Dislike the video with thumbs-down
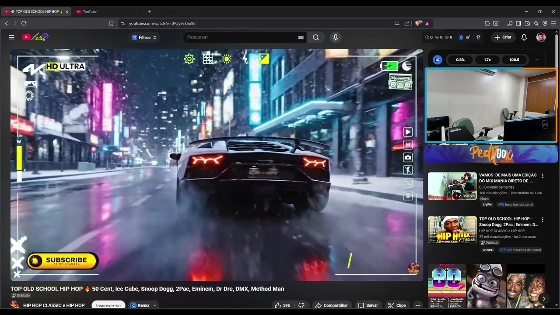 coord(301,305)
